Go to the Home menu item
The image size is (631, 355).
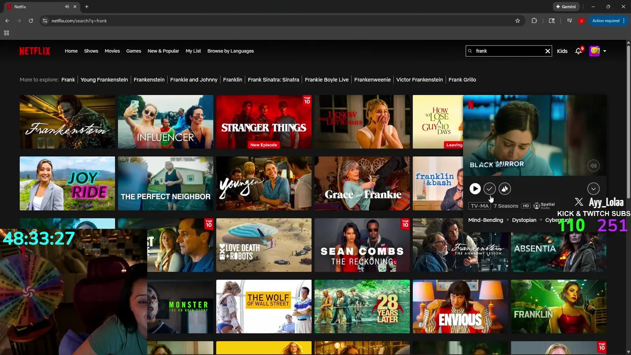point(71,51)
